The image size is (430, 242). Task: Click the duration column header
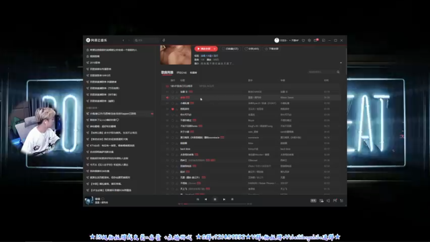pyautogui.click(x=326, y=80)
